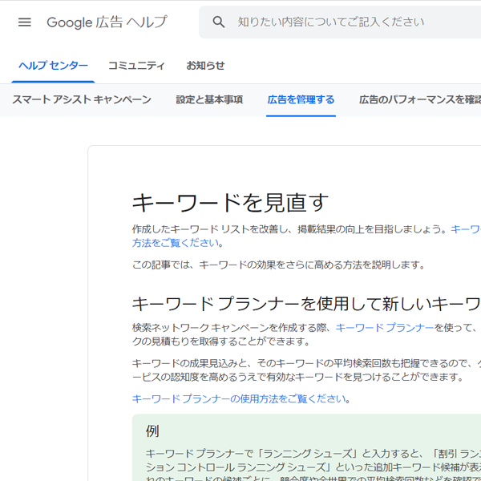Open スマート アシスト キャンペーン section
The image size is (481, 481).
click(x=82, y=99)
